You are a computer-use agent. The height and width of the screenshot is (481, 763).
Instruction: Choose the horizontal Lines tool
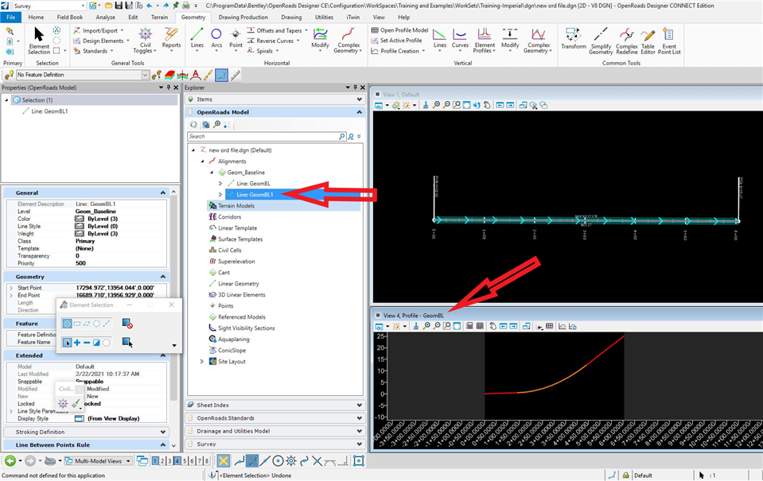(x=197, y=38)
